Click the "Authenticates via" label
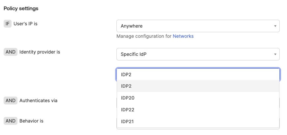Image resolution: width=287 pixels, height=135 pixels. (x=38, y=101)
